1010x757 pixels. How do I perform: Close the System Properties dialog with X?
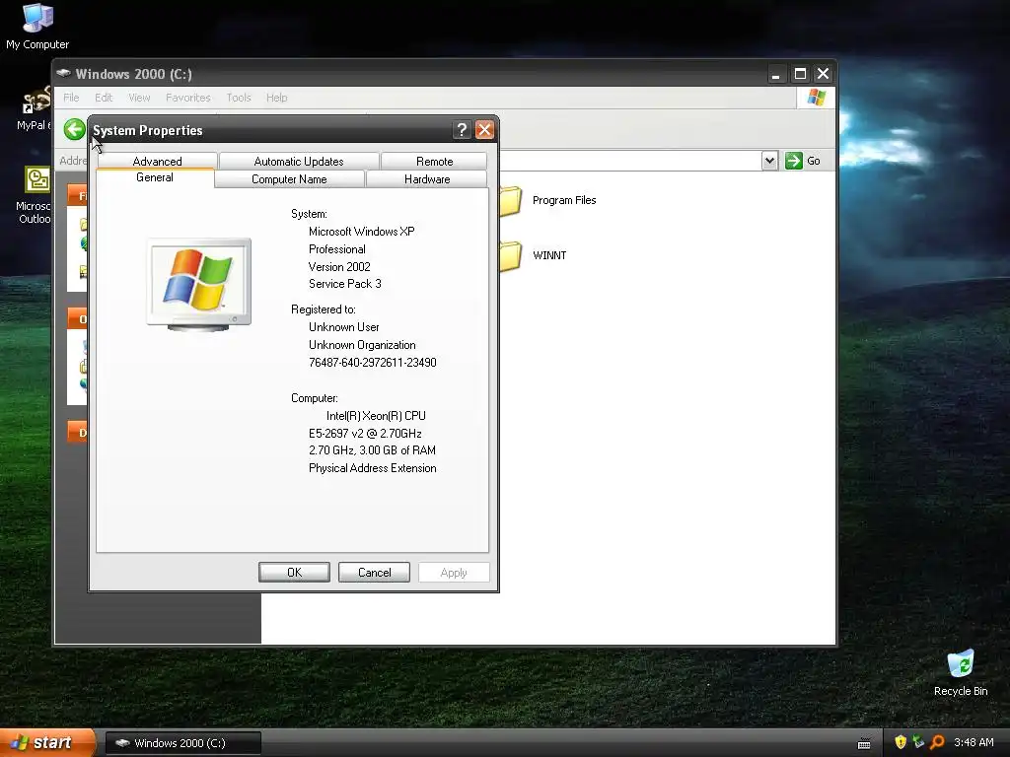484,130
